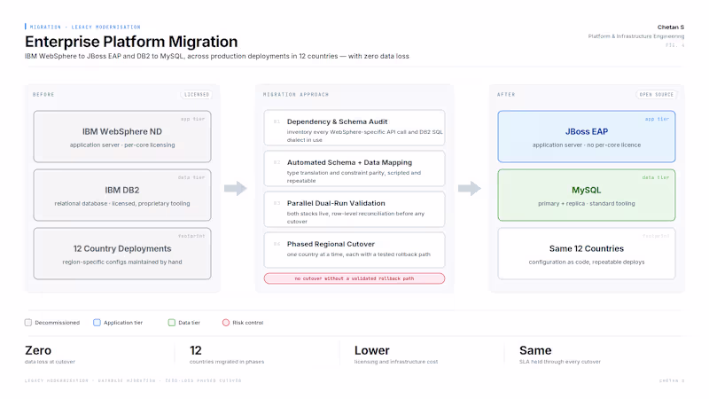
Task: Click the 'app tier' tag on JBoss EAP card
Action: tap(657, 119)
